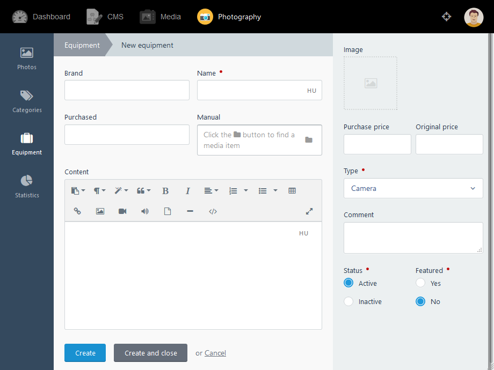The width and height of the screenshot is (494, 370).
Task: Open the CMS module
Action: [105, 17]
